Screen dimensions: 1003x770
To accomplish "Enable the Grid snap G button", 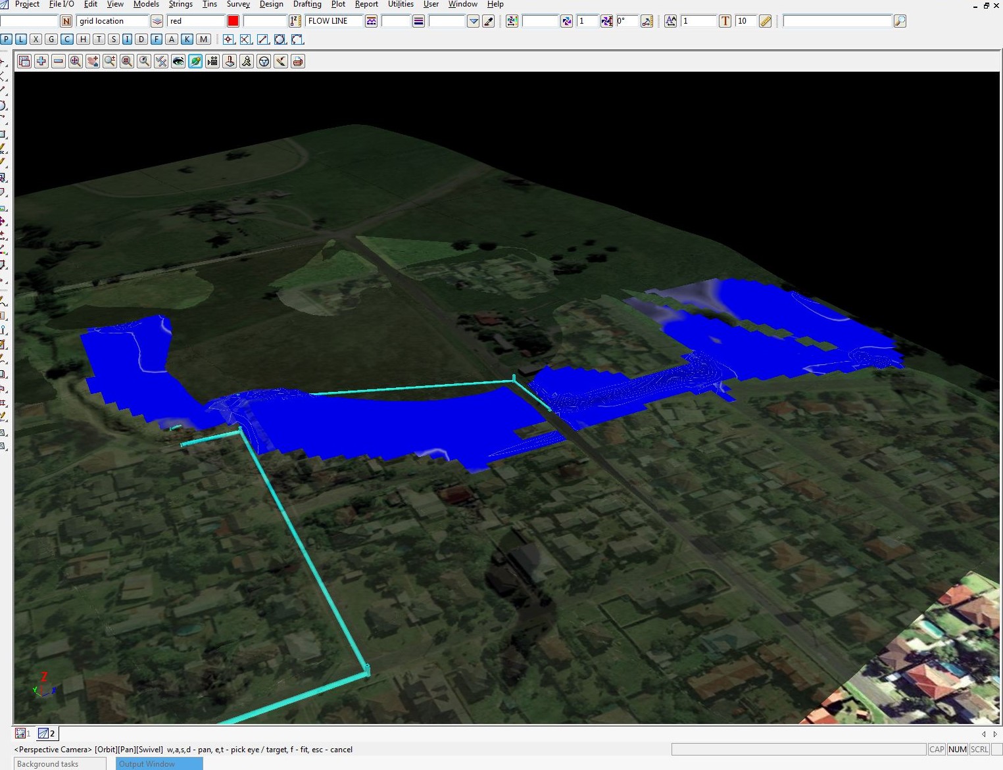I will point(50,39).
